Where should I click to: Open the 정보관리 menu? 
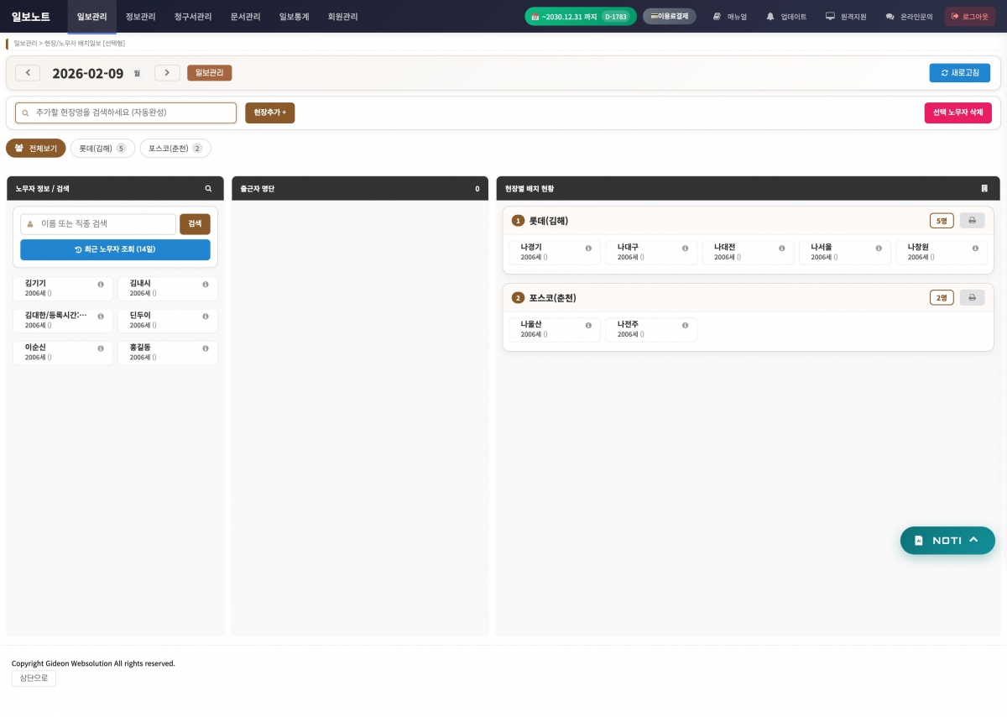[140, 16]
